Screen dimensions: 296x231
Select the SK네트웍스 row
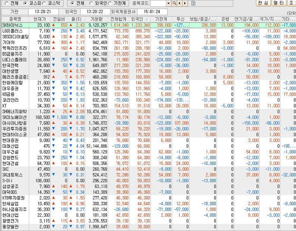point(149,175)
